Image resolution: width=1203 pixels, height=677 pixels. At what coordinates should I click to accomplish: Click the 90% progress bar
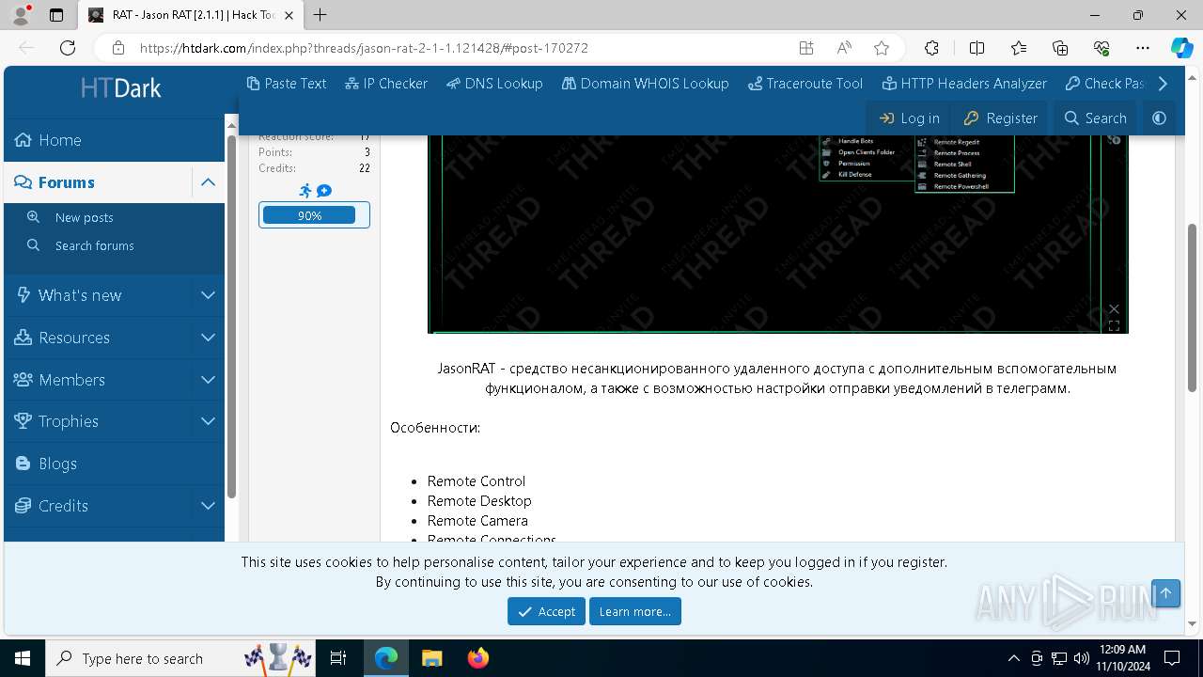click(314, 215)
